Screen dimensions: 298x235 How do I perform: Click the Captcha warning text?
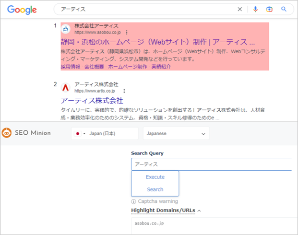(158, 201)
